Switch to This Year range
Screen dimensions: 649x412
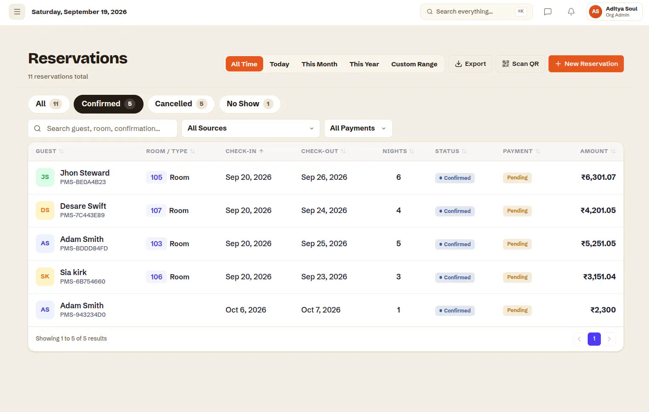click(364, 64)
